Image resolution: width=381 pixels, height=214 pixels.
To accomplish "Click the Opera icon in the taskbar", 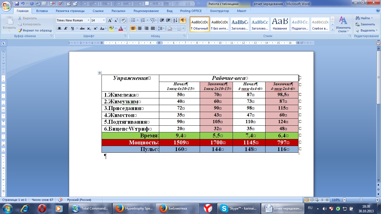I will pyautogui.click(x=42, y=208).
